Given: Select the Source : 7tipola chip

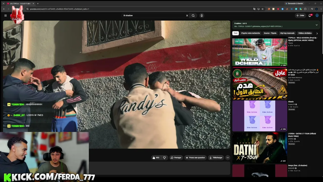Looking at the screenshot, I should [270, 33].
